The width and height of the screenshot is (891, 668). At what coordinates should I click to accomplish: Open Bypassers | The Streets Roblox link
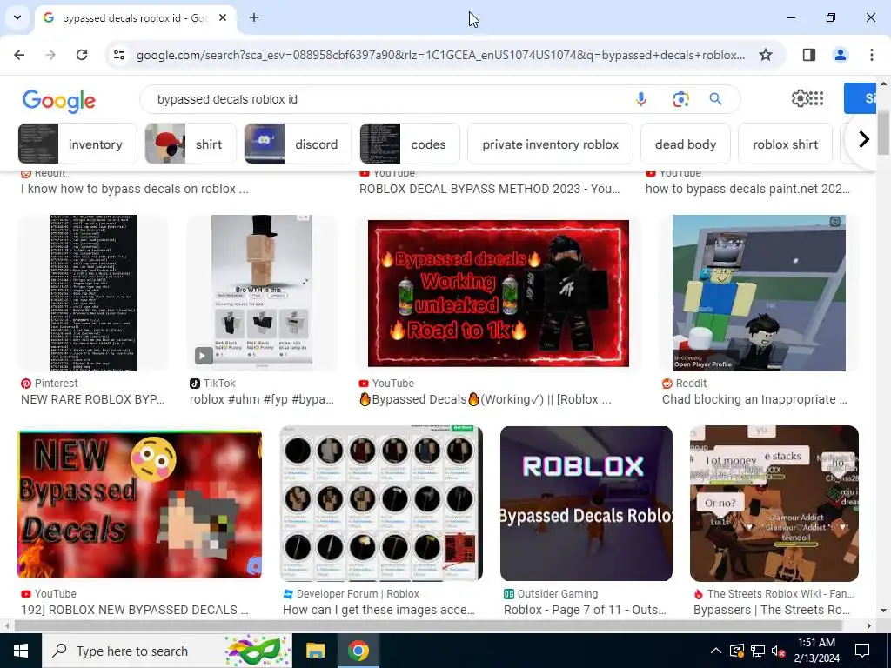click(772, 610)
